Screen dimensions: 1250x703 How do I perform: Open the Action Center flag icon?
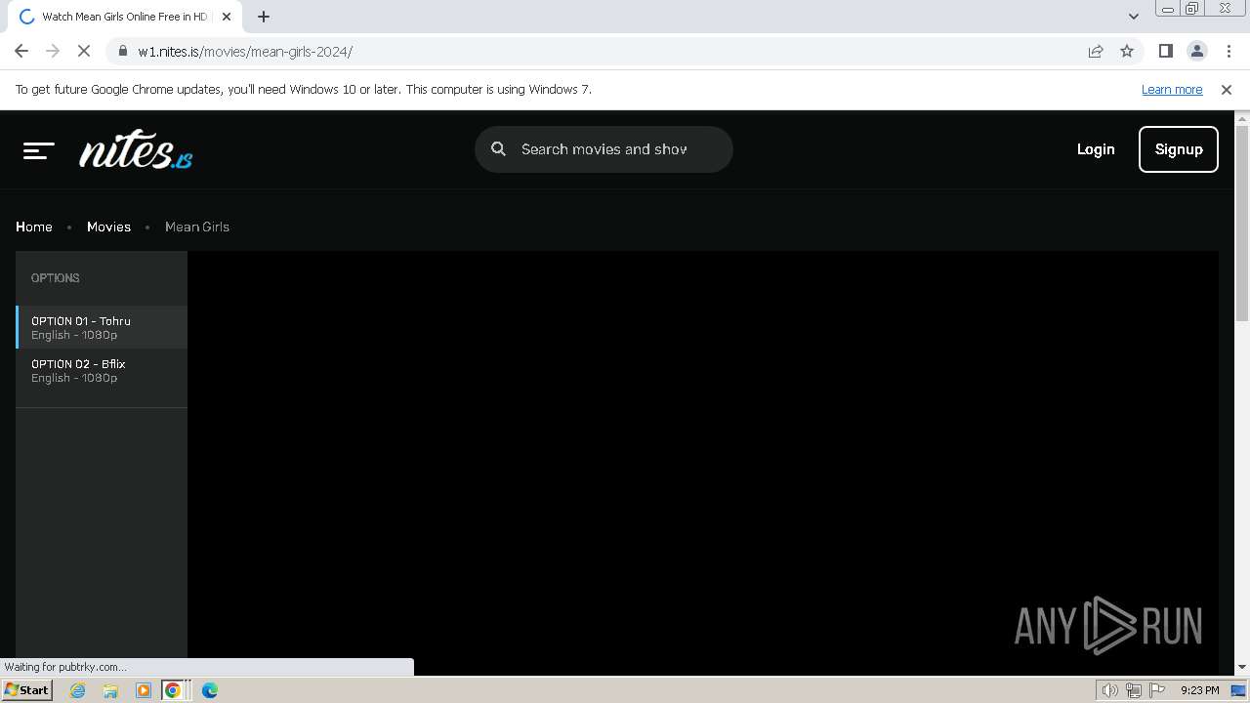[x=1157, y=690]
